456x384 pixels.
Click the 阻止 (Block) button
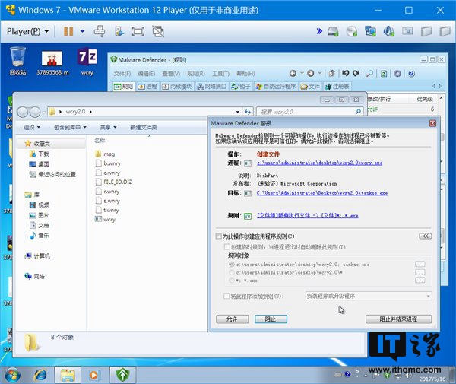(271, 319)
